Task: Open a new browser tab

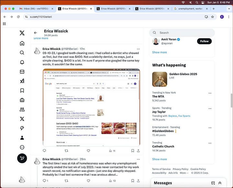Action: pos(214,9)
